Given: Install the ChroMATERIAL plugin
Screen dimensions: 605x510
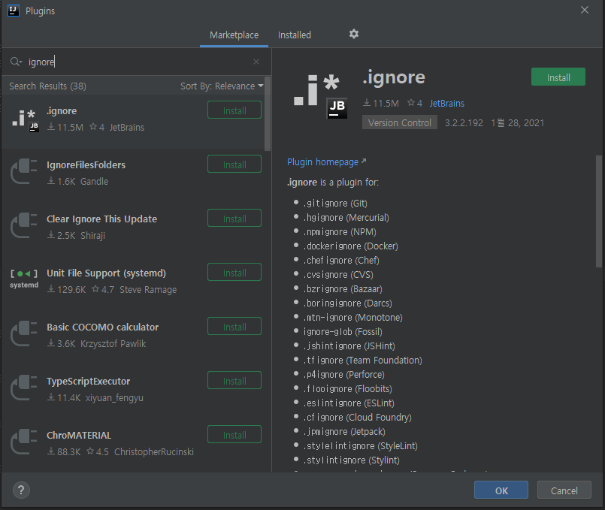Looking at the screenshot, I should click(234, 434).
